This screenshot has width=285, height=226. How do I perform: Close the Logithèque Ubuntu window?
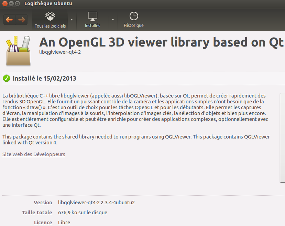(x=5, y=3)
